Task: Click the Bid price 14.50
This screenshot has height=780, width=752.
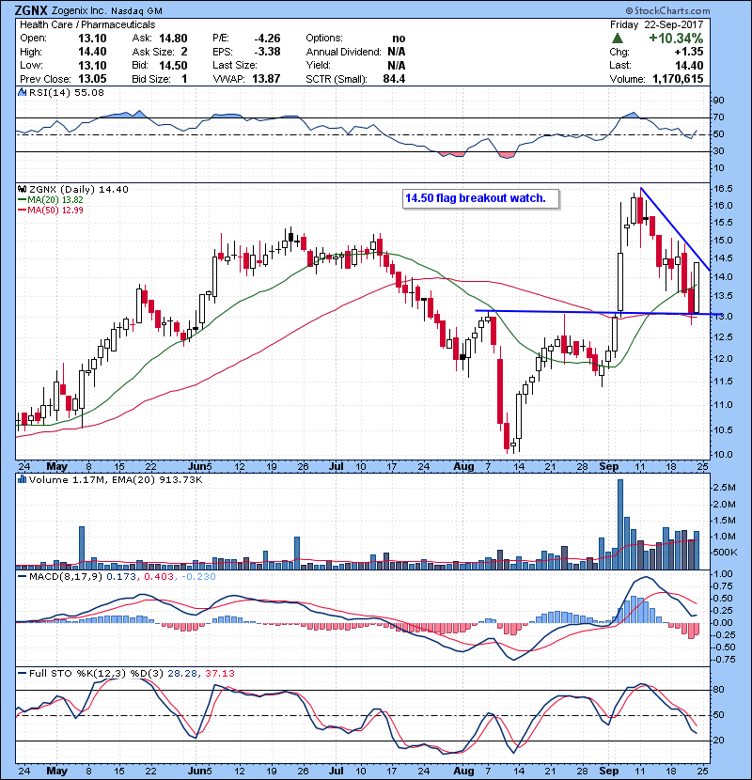Action: [173, 65]
